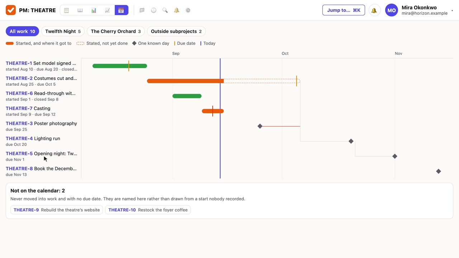The image size is (459, 258).
Task: Click the dashed THEATRE-2 planned extension bar
Action: [x=262, y=81]
